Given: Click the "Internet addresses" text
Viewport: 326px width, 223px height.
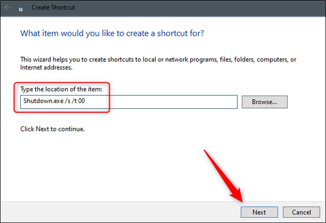Looking at the screenshot, I should click(x=46, y=68).
